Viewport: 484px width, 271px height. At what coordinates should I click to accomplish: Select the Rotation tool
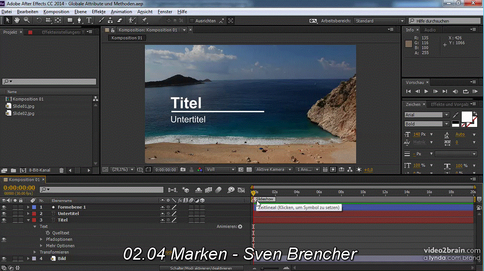click(x=39, y=20)
